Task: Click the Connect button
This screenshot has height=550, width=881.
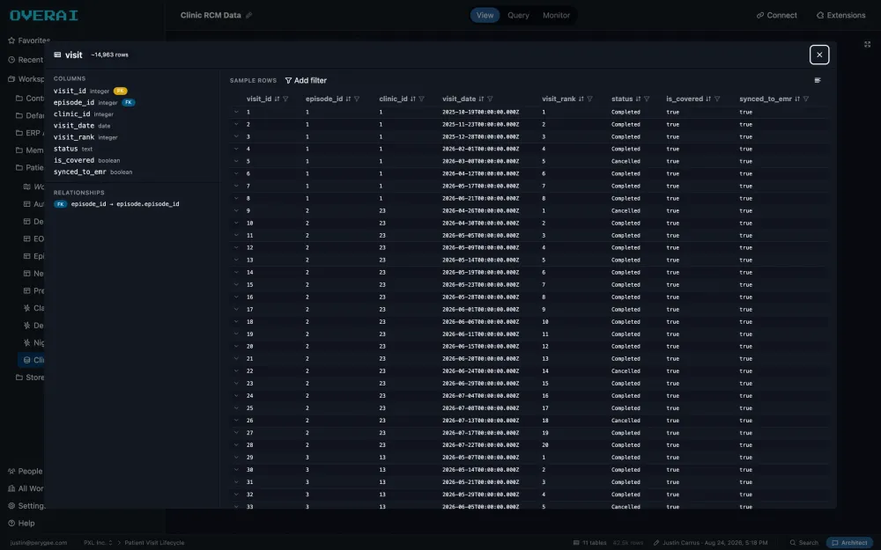Action: pyautogui.click(x=777, y=15)
